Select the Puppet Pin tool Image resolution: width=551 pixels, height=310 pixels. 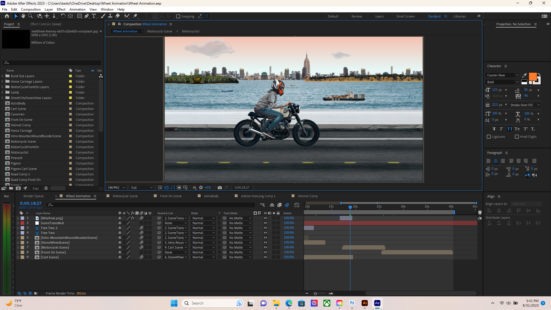click(x=135, y=16)
